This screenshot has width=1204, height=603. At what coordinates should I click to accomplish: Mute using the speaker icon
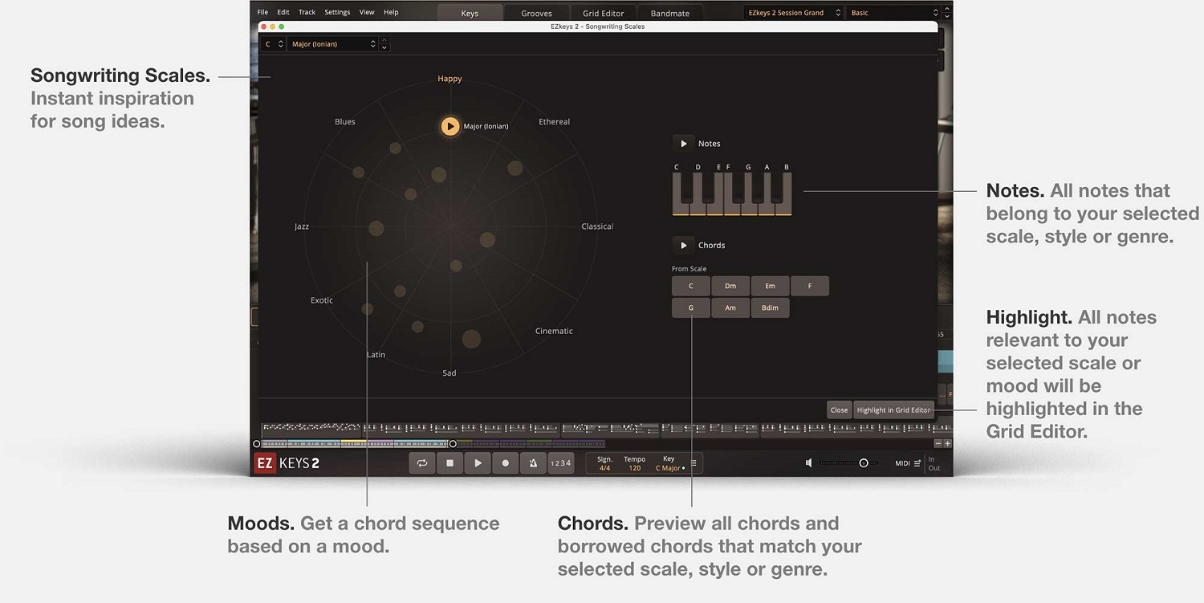[809, 463]
